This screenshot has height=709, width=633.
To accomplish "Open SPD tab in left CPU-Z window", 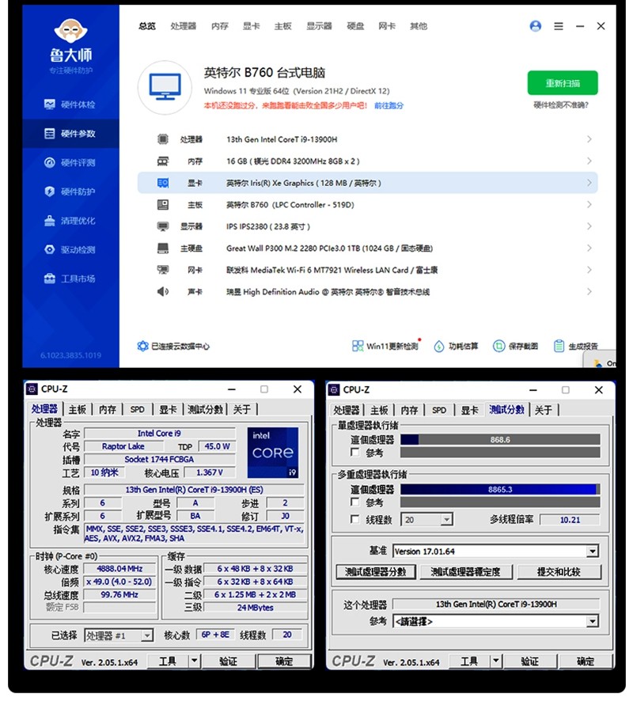I will tap(138, 409).
